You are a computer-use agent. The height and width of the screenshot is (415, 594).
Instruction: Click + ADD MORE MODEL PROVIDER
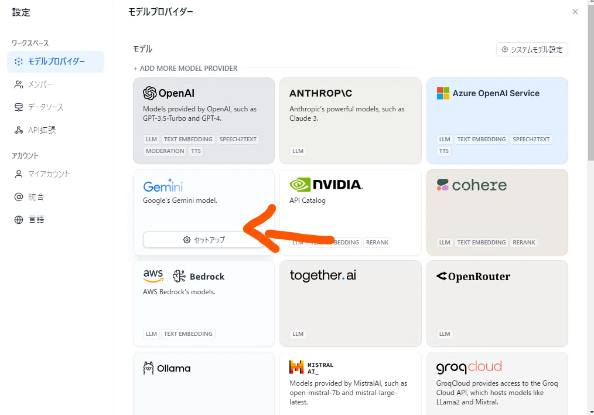coord(185,69)
